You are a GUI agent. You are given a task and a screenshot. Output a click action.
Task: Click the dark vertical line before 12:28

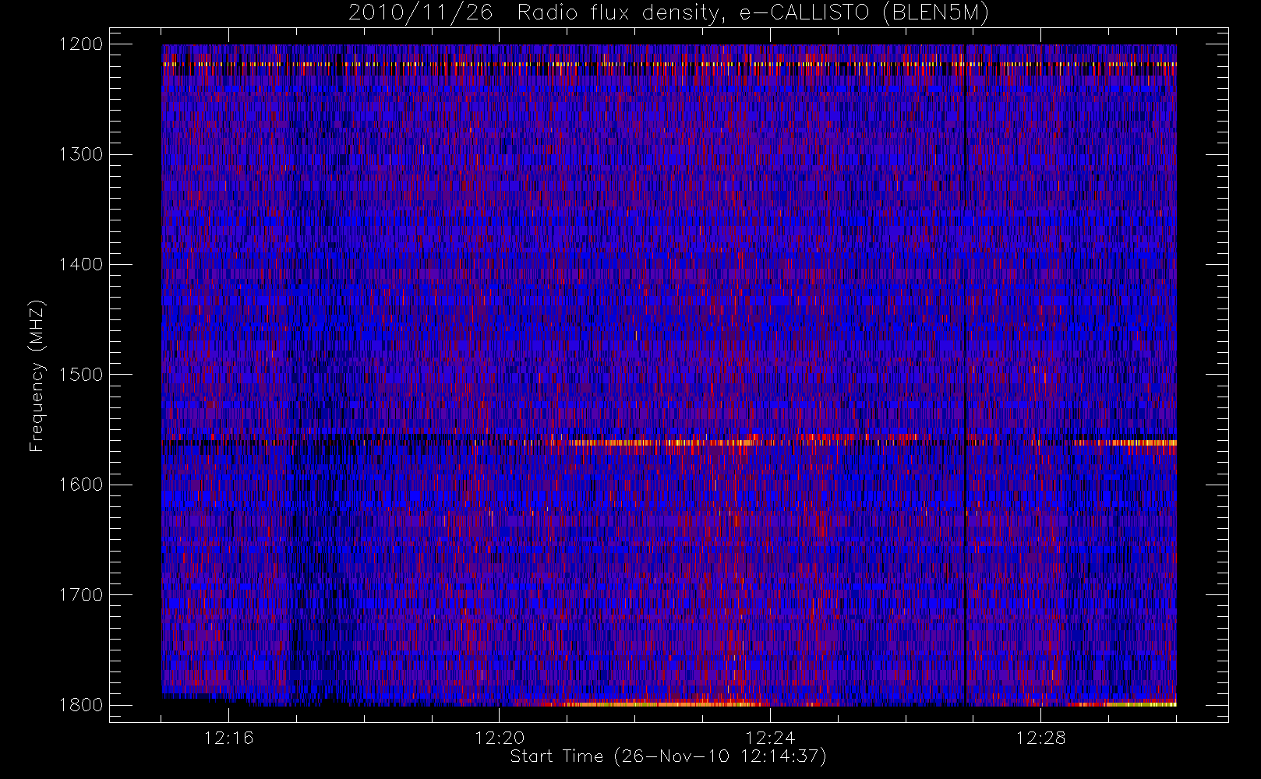(965, 375)
